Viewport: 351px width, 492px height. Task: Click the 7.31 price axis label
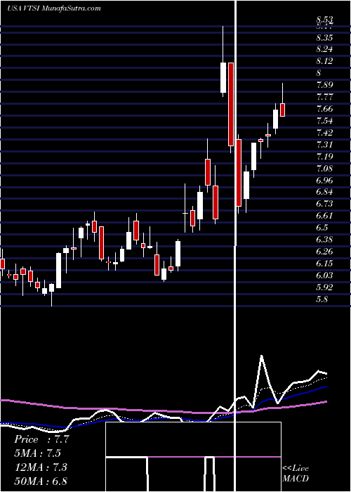point(324,145)
